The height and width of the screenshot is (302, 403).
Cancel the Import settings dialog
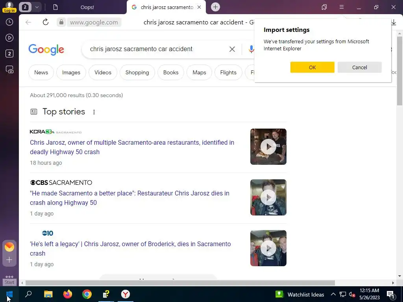360,67
